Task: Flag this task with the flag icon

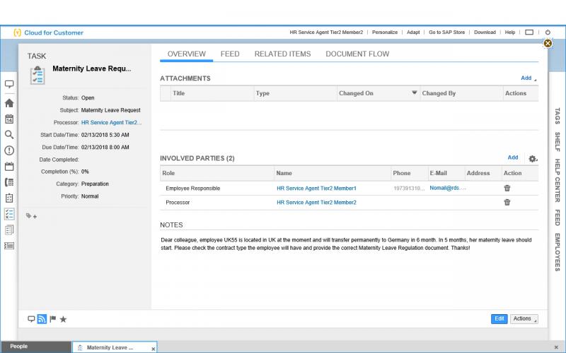Action: (x=52, y=319)
